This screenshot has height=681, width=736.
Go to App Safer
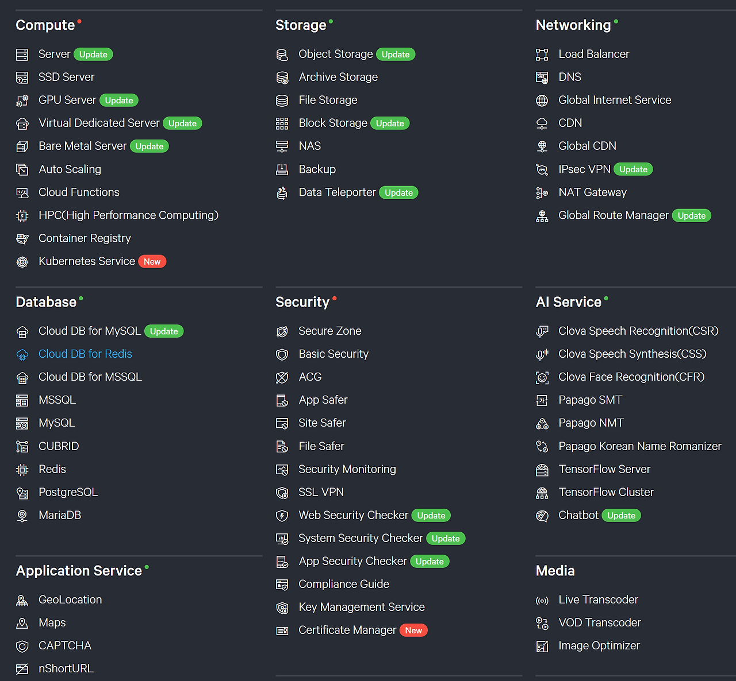[323, 400]
